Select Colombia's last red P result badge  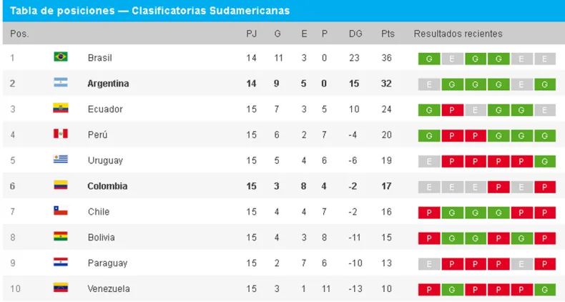544,187
